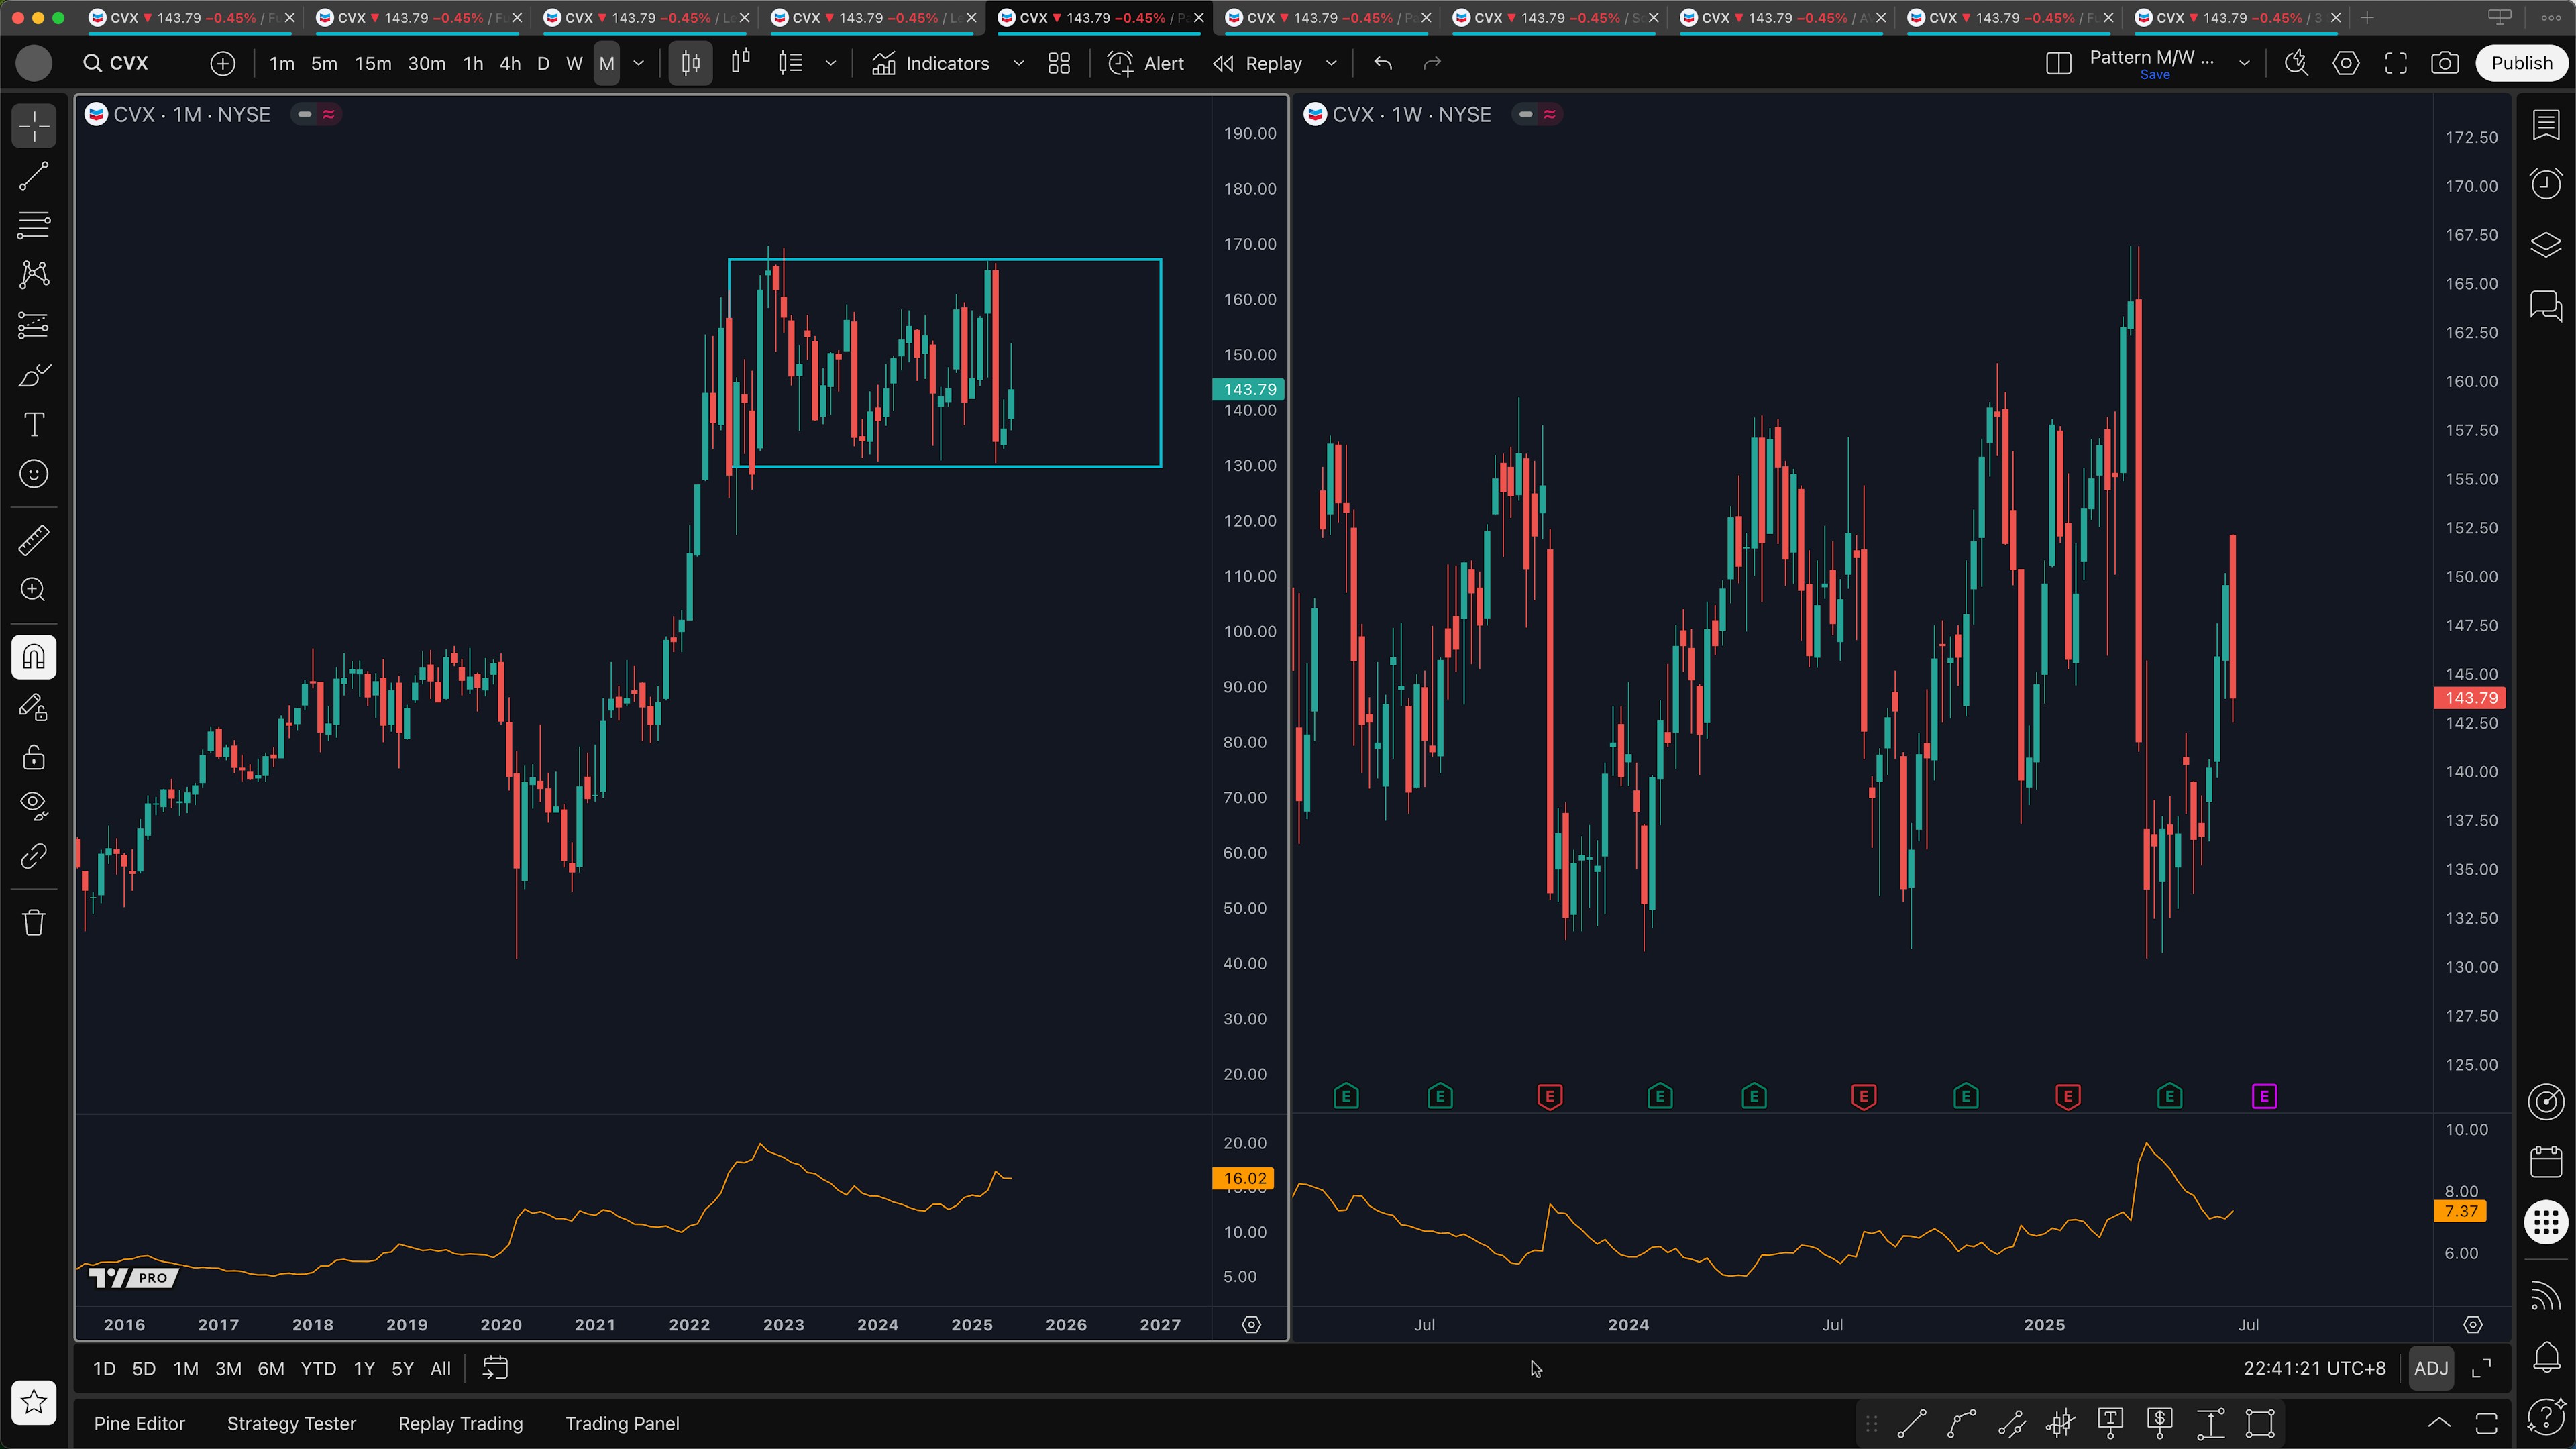2576x1449 pixels.
Task: Add symbol to compare
Action: click(223, 63)
